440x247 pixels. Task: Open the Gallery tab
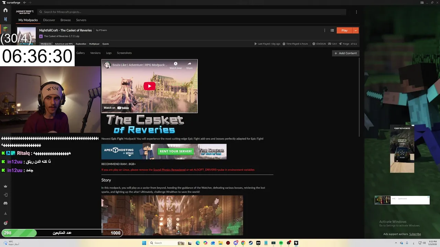click(80, 53)
